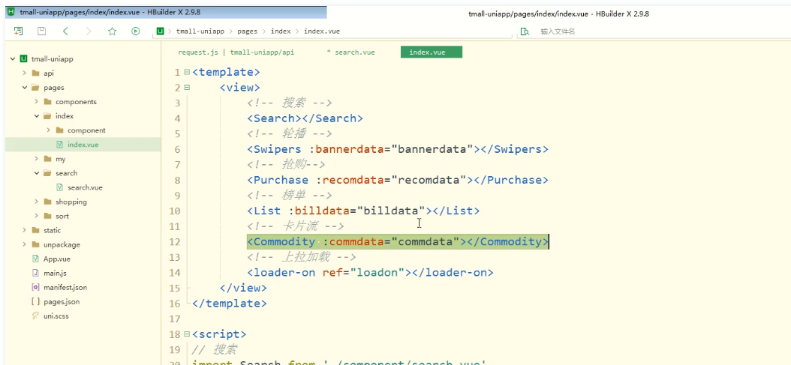This screenshot has height=365, width=791.
Task: Click the pages.json brackets icon
Action: pyautogui.click(x=35, y=301)
